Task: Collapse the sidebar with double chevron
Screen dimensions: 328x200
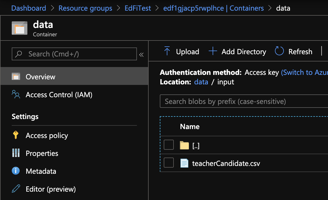Action: [x=141, y=55]
